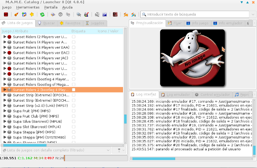Click the dark red MAME logo icon
Viewport: 257px width, 168px height.
click(x=115, y=14)
